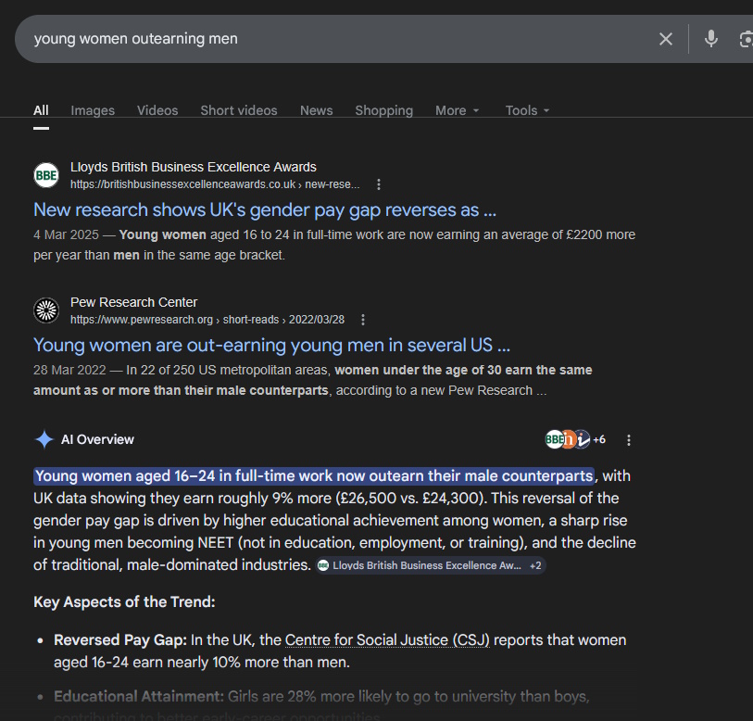Click the 'AI Overview' heading

click(97, 439)
